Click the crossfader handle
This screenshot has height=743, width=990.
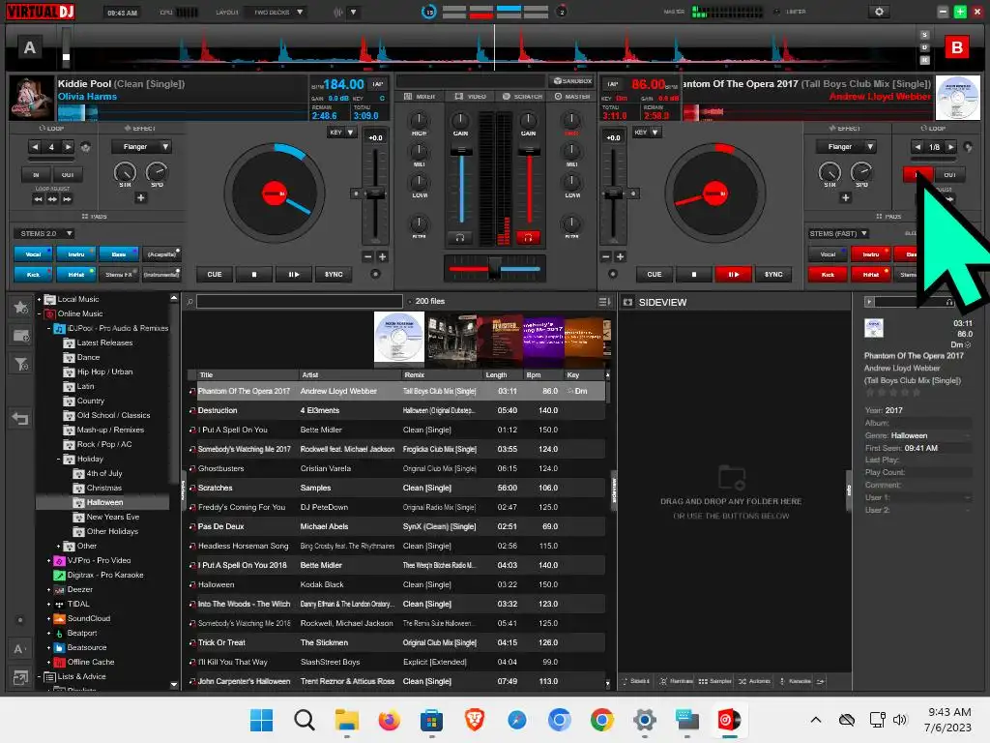pyautogui.click(x=495, y=268)
